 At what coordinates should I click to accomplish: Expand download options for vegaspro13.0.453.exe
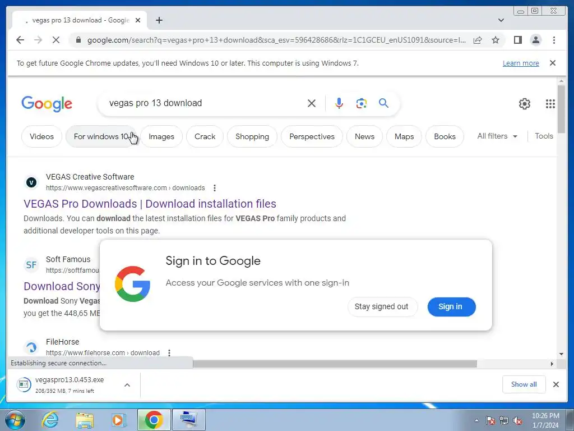click(x=127, y=385)
